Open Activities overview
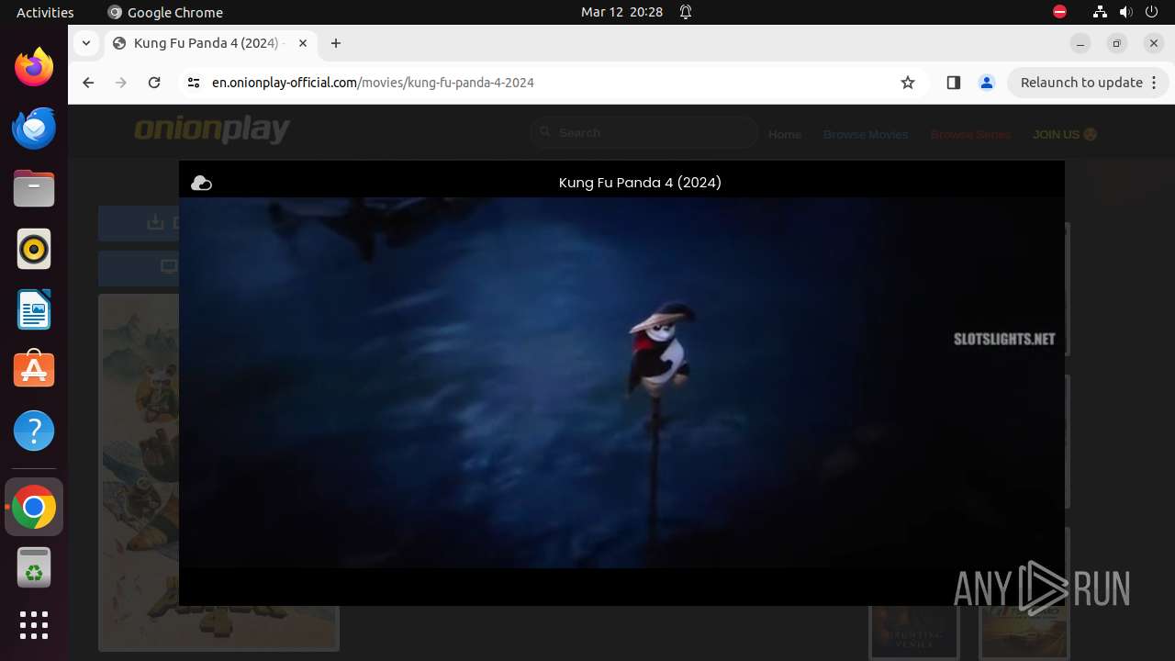The image size is (1175, 661). [45, 12]
